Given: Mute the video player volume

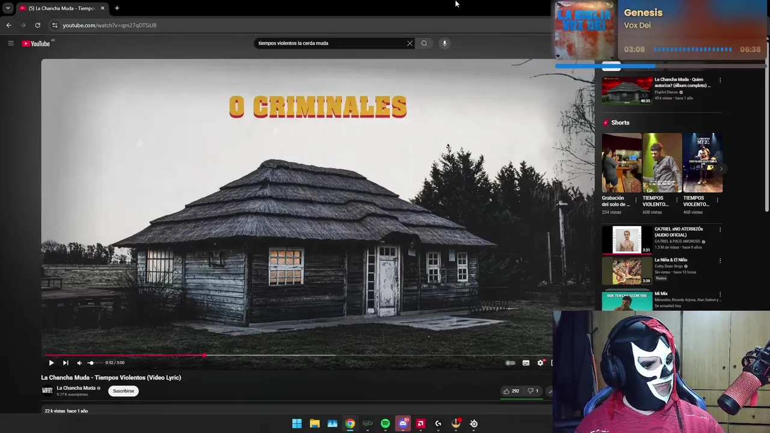Looking at the screenshot, I should pyautogui.click(x=79, y=363).
